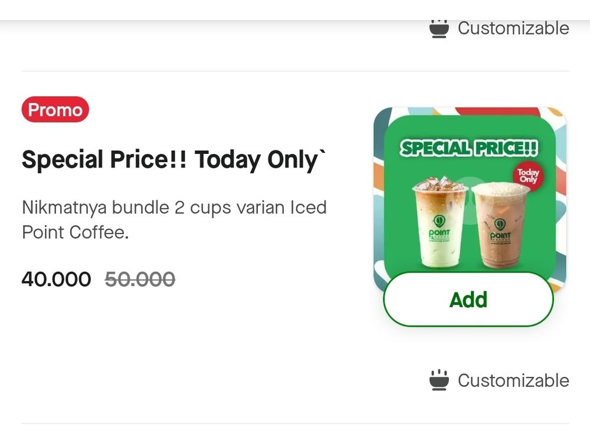Click the 'SPECIAL PRICE!!' banner text in the image

coord(469,147)
